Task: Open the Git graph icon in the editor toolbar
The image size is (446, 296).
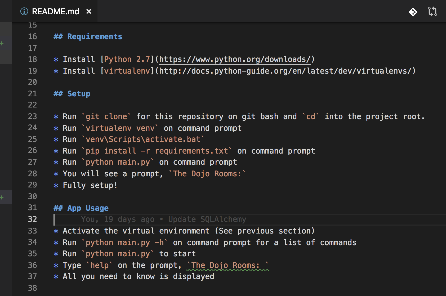Action: [x=413, y=12]
